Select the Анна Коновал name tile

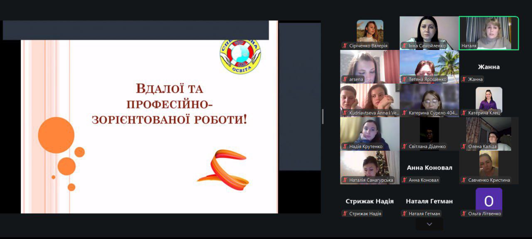tap(429, 168)
